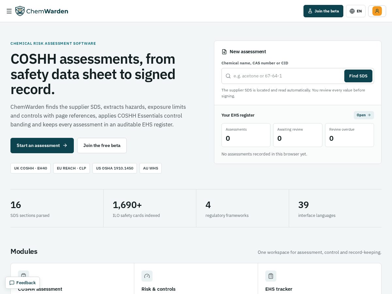Image resolution: width=392 pixels, height=294 pixels.
Task: Click 'No assessments recorded in this browser yet.'
Action: (264, 154)
